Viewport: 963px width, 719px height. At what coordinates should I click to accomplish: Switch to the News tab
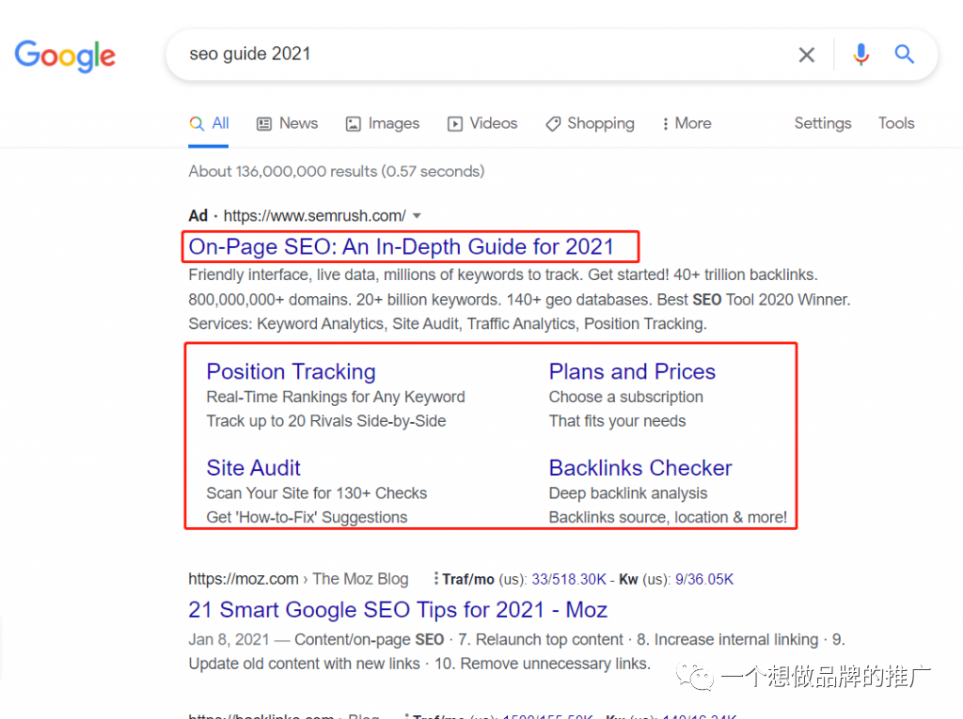288,123
